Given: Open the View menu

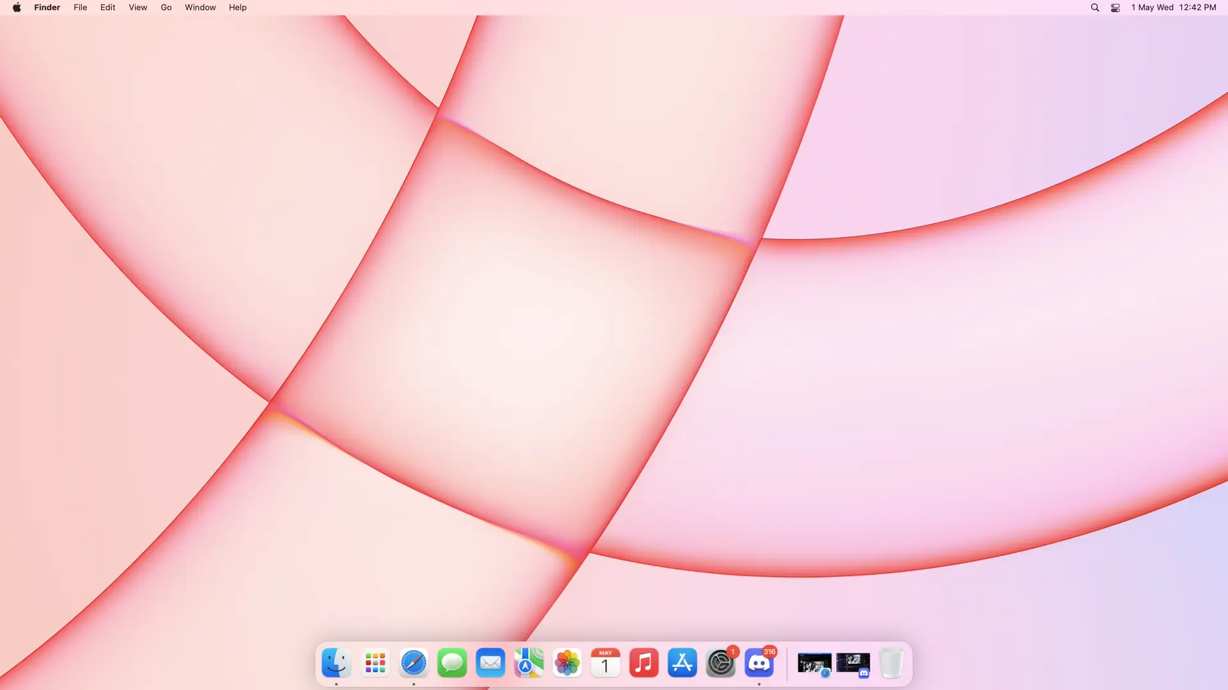Looking at the screenshot, I should pos(138,8).
